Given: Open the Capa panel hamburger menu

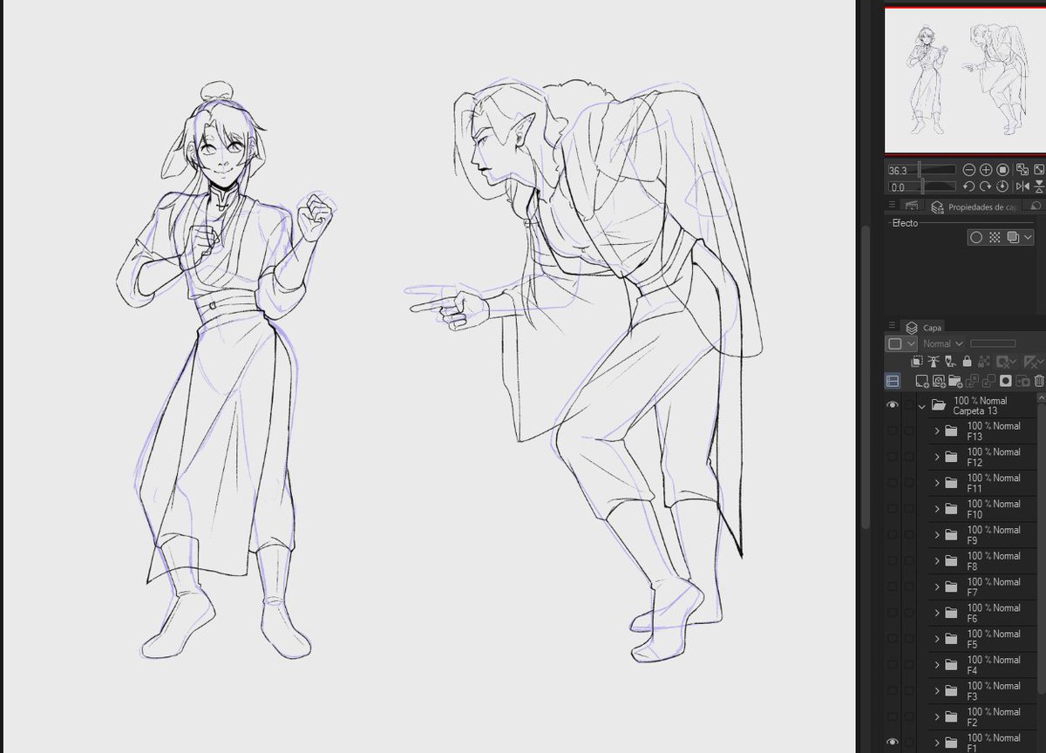Looking at the screenshot, I should 892,325.
